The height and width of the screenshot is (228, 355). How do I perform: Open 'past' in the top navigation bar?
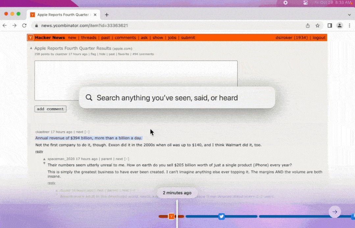click(x=106, y=38)
